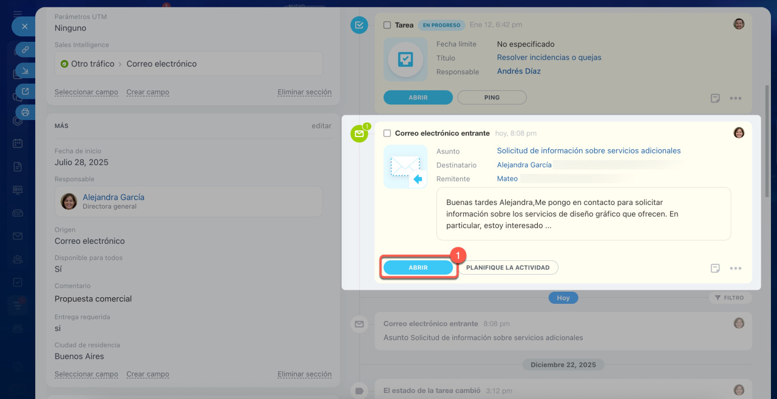Open the Resolver incidencias o quejas link
Viewport: 777px width, 399px height.
[x=549, y=58]
